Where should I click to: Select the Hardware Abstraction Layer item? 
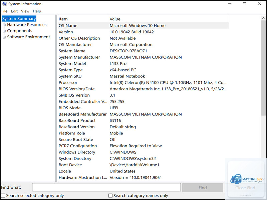pos(83,178)
